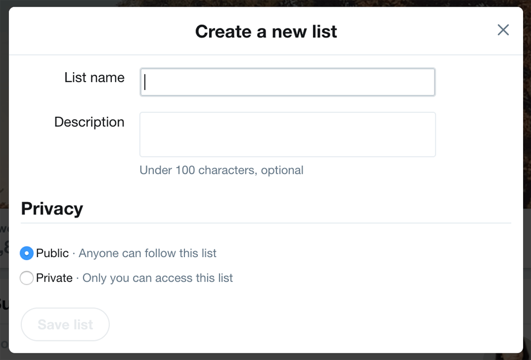531x360 pixels.
Task: Click the Privacy section heading
Action: tap(51, 209)
